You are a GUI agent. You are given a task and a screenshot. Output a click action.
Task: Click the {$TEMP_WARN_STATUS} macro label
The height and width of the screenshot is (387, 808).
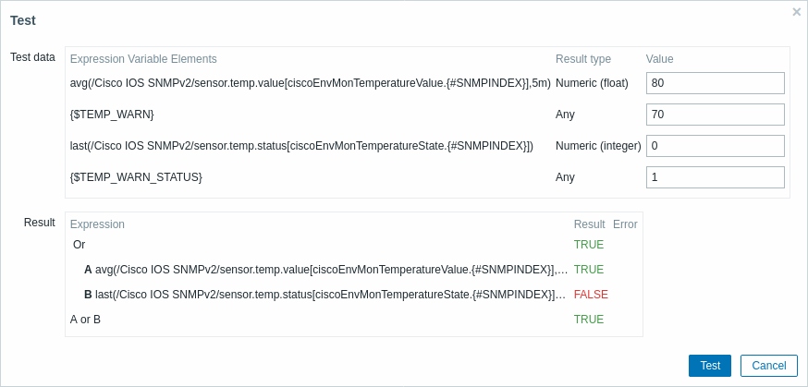[136, 177]
